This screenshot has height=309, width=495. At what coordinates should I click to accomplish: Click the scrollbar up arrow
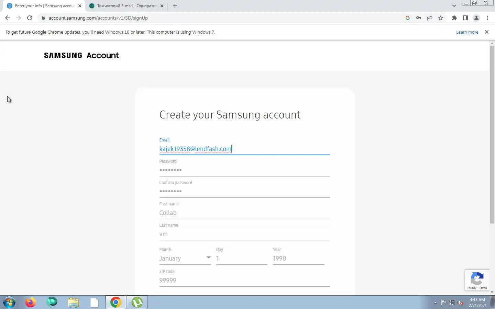492,43
